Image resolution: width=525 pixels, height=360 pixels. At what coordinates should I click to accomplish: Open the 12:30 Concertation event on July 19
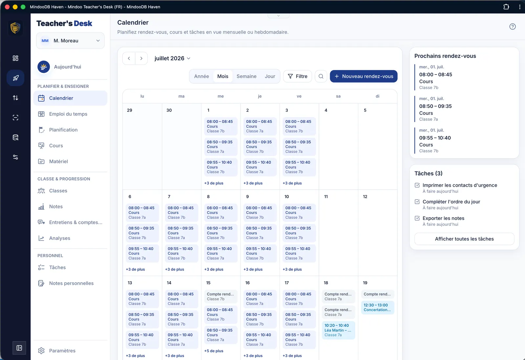(x=377, y=307)
